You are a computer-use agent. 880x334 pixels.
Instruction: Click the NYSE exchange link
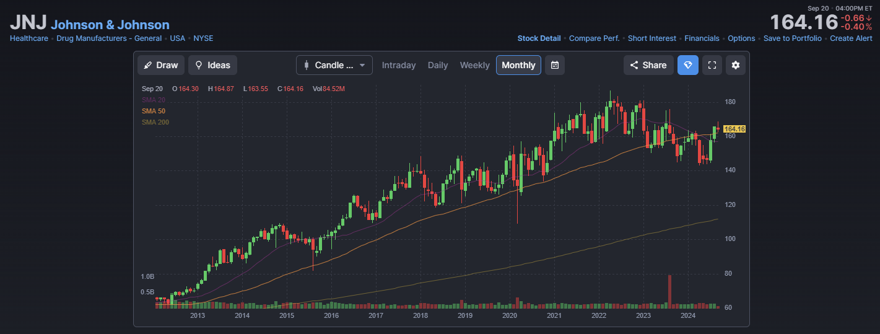tap(203, 38)
